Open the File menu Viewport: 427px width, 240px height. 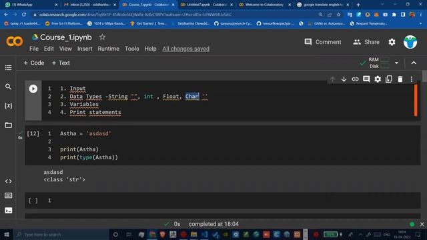[34, 49]
